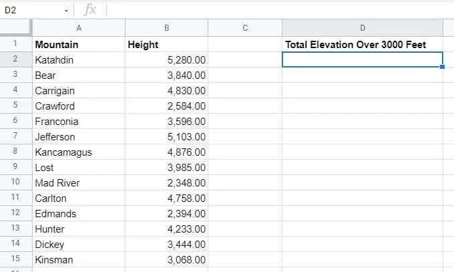Select row 2 header
454x272 pixels.
coord(15,59)
